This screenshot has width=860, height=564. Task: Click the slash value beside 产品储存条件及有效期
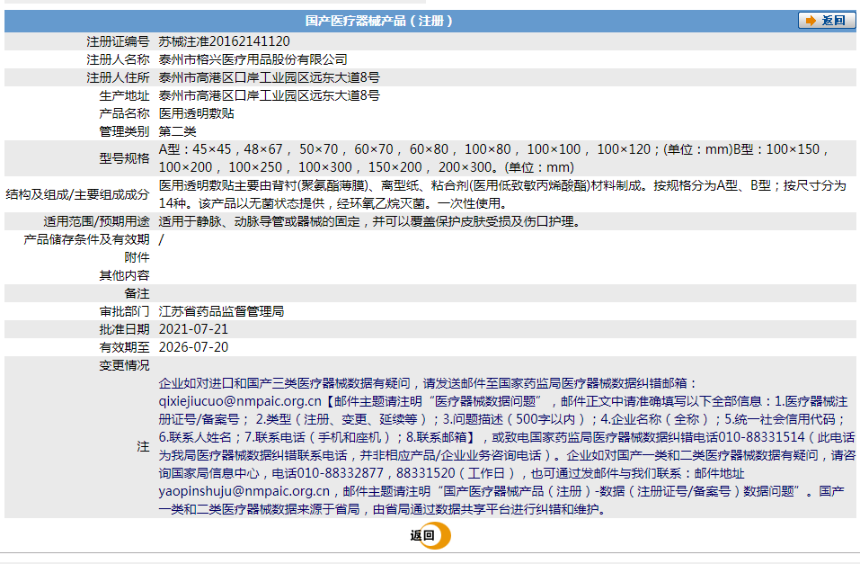point(161,239)
